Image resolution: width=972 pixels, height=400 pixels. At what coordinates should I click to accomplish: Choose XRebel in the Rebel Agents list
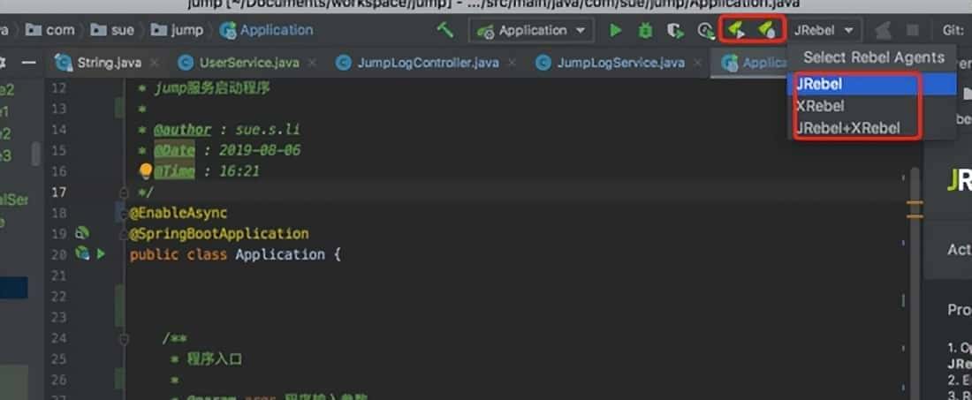(x=820, y=106)
